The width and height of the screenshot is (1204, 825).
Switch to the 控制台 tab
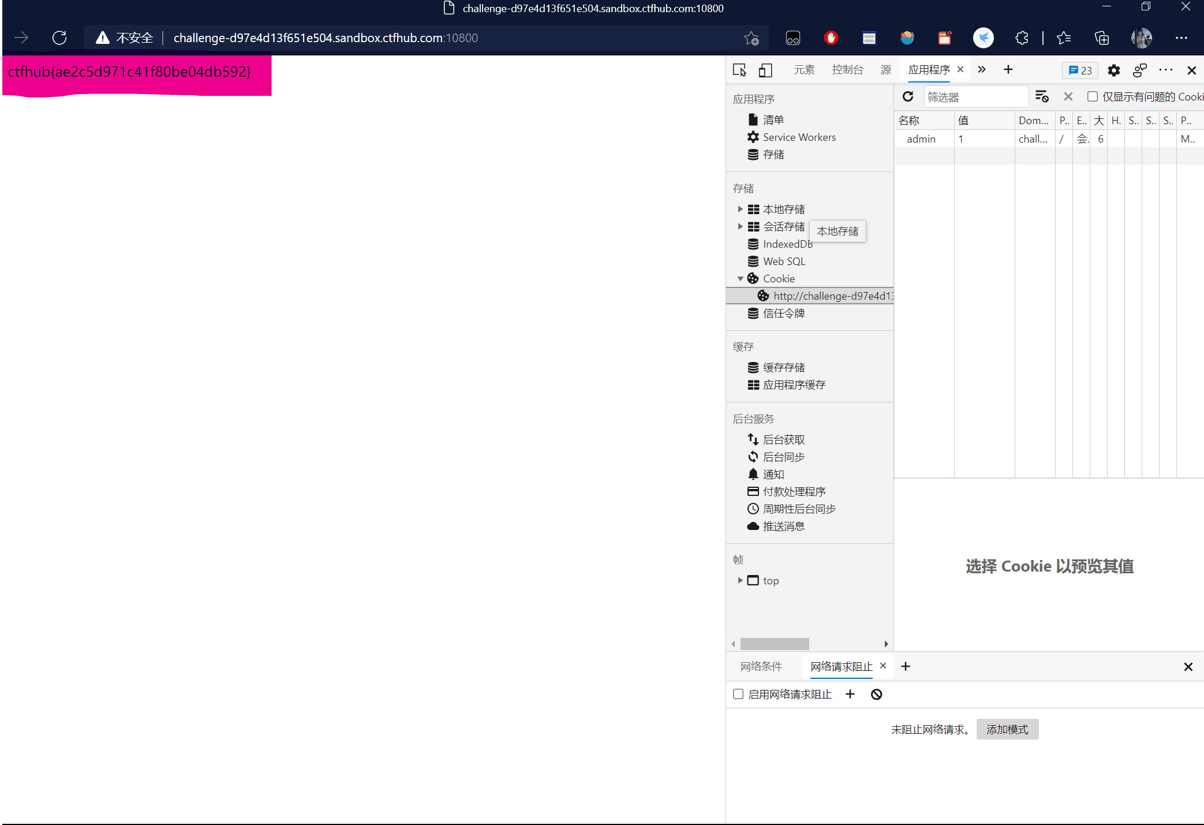[x=847, y=69]
